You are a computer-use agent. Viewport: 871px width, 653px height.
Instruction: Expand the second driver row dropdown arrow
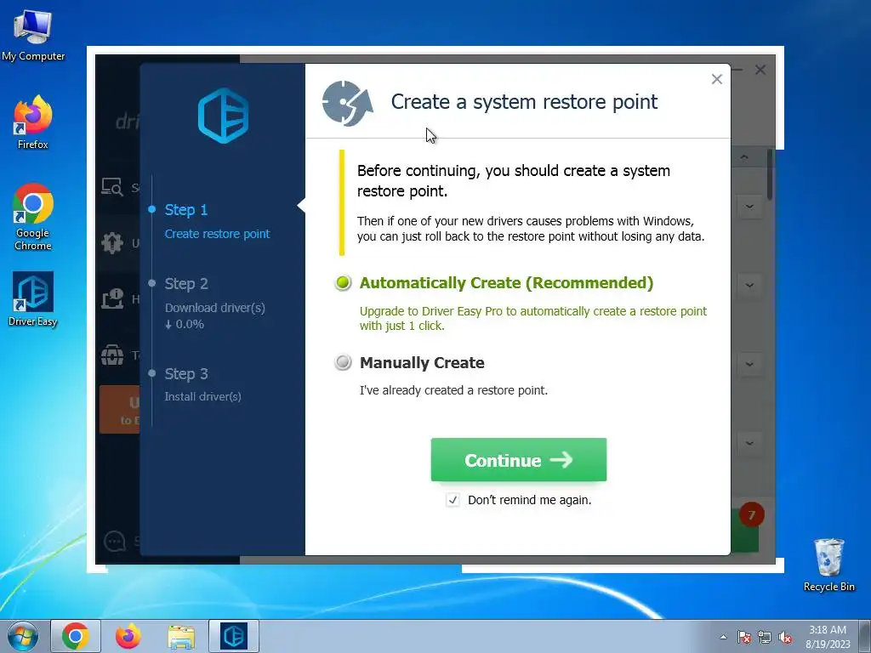click(x=749, y=286)
